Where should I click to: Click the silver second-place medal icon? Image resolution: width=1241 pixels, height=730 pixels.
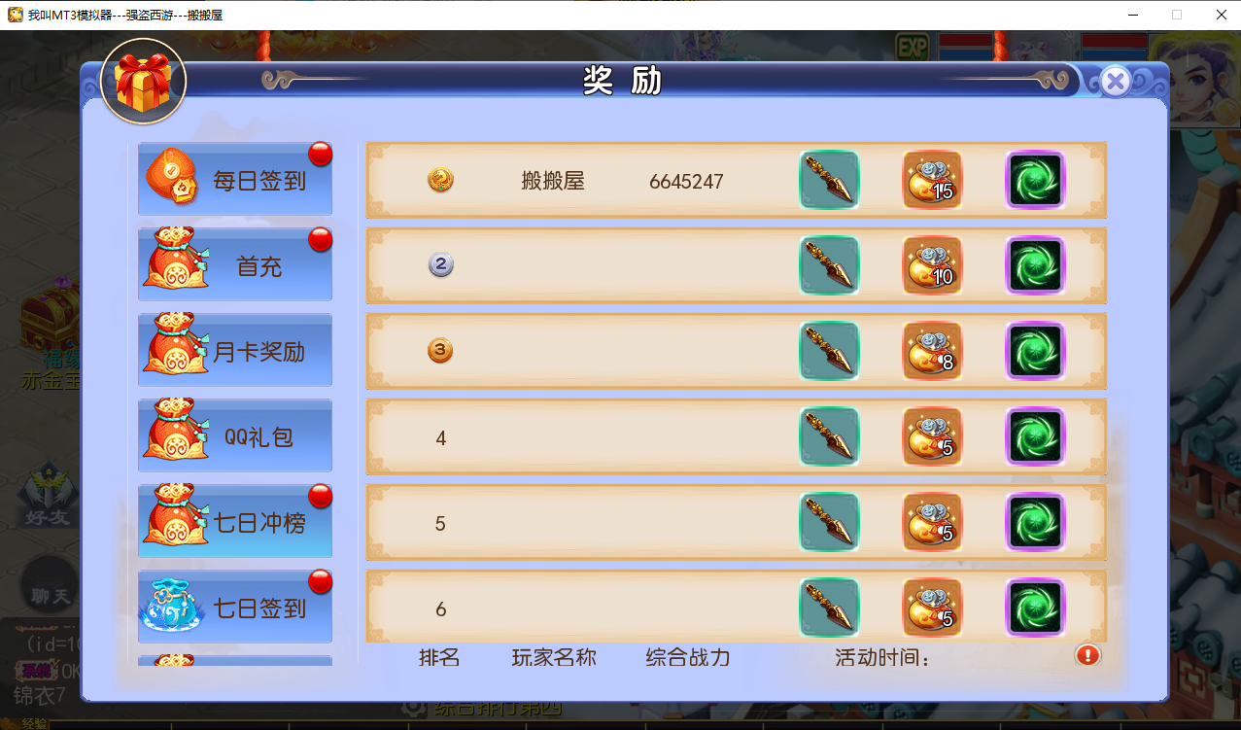pyautogui.click(x=440, y=264)
